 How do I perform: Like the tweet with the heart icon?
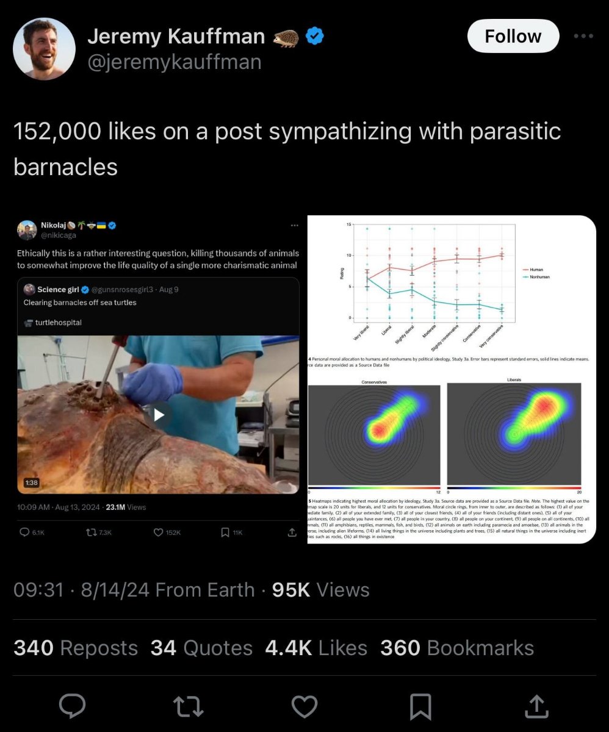pyautogui.click(x=304, y=706)
